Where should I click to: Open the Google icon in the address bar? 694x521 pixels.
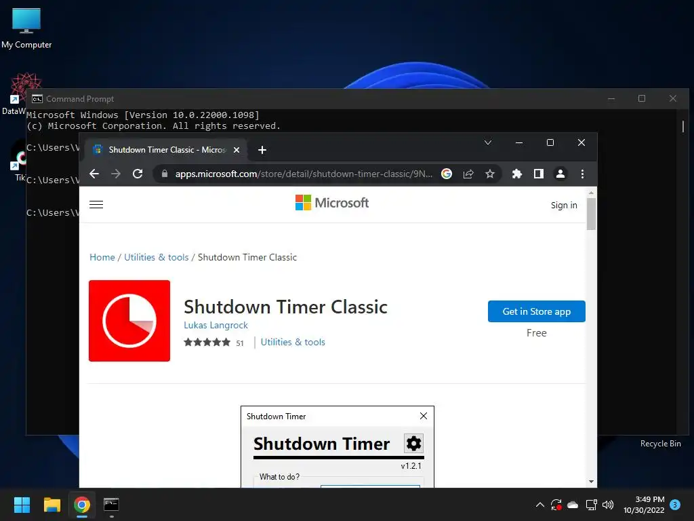pyautogui.click(x=447, y=174)
